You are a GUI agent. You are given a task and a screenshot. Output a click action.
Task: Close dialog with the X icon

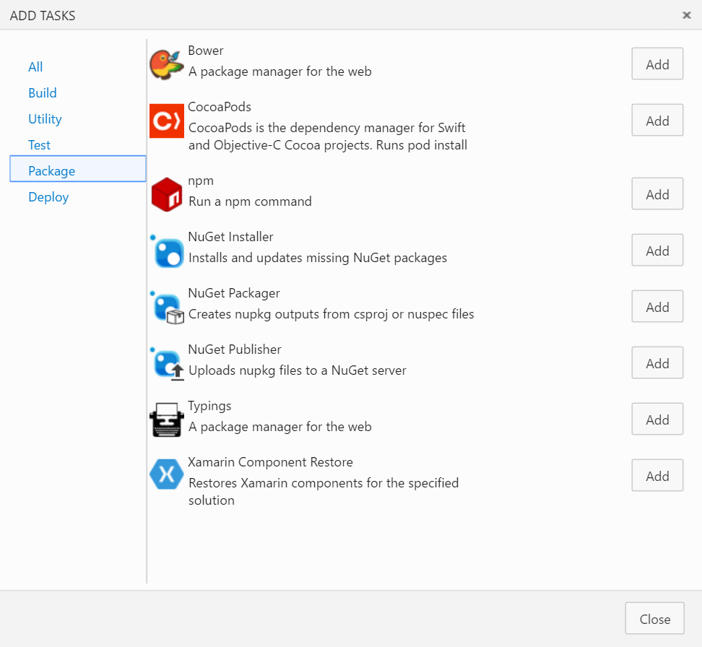(x=686, y=15)
